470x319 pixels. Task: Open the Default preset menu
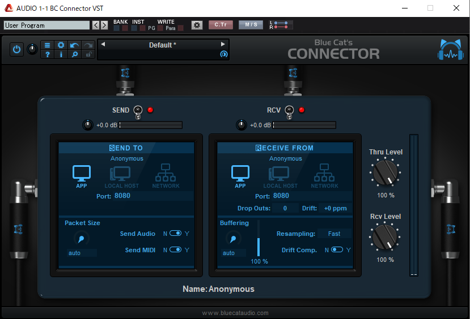click(163, 45)
